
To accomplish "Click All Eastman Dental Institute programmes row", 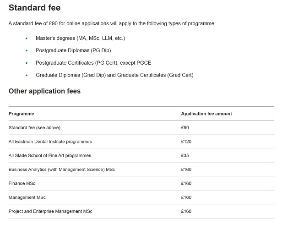I will tap(141, 142).
